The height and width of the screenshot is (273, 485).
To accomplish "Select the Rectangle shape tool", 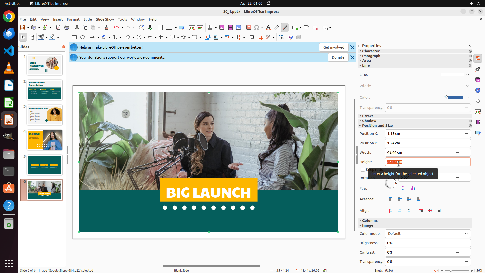I will (x=74, y=37).
